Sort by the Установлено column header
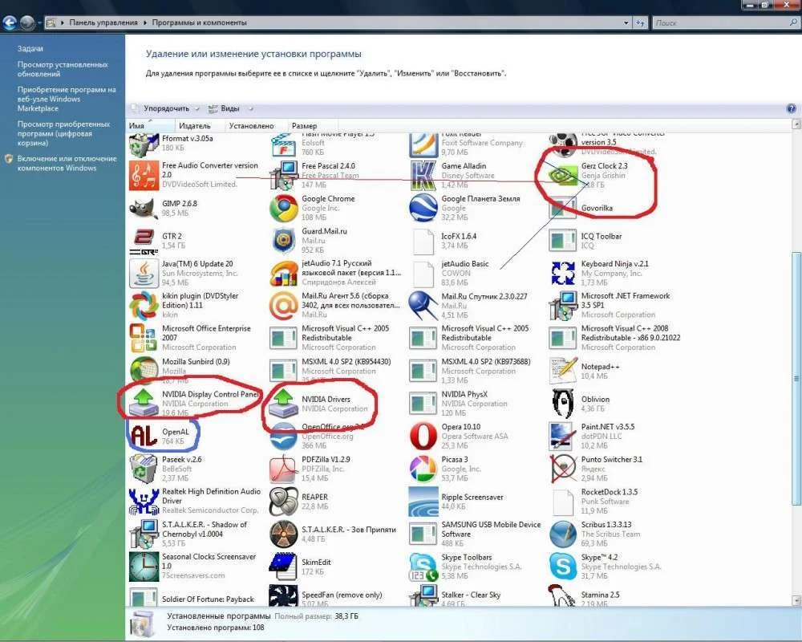 pyautogui.click(x=257, y=125)
